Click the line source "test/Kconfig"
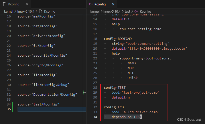Screen dimensions: 205x124 [38, 104]
